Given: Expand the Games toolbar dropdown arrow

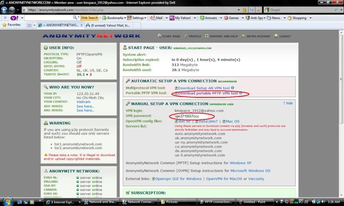Looking at the screenshot, I should [x=243, y=18].
